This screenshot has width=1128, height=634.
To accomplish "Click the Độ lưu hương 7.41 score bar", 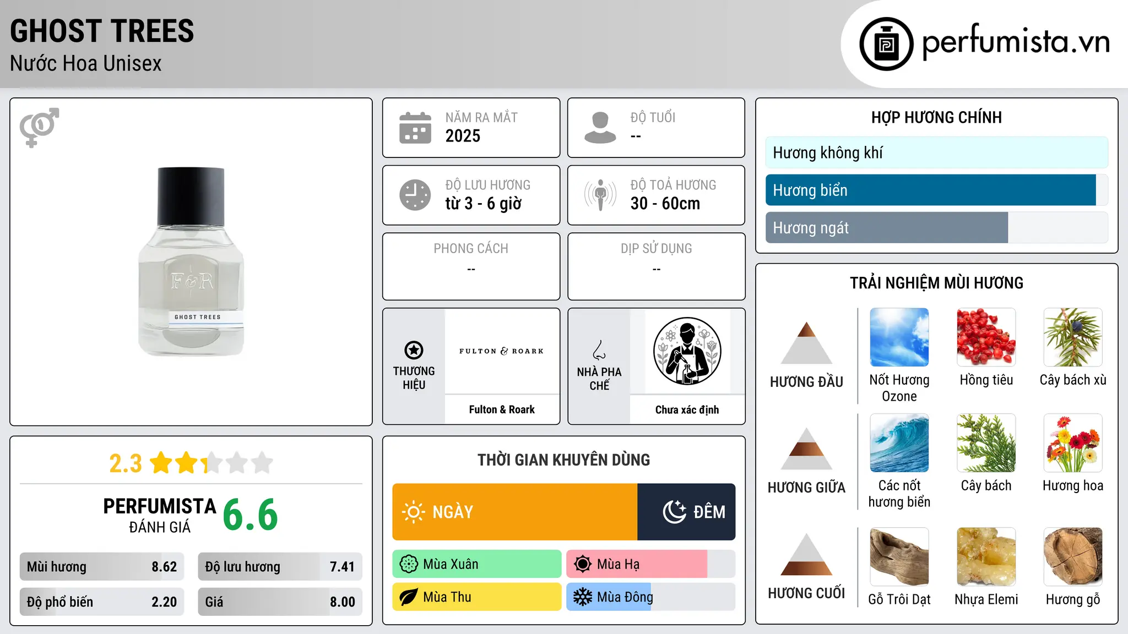I will tap(280, 567).
